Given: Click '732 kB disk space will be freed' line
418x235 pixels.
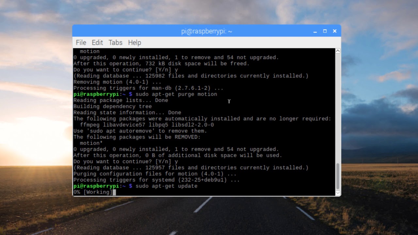Looking at the screenshot, I should 162,64.
